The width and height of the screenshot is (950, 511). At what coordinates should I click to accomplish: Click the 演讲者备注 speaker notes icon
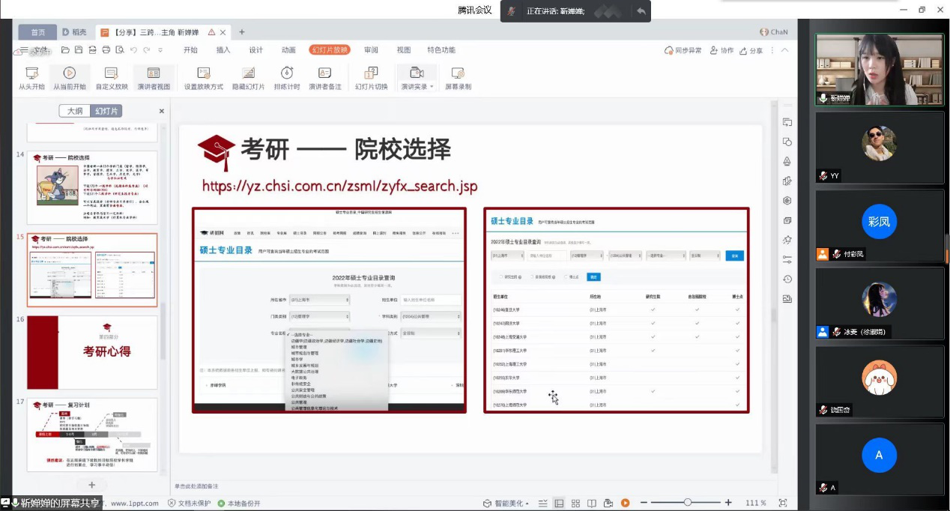click(x=324, y=73)
